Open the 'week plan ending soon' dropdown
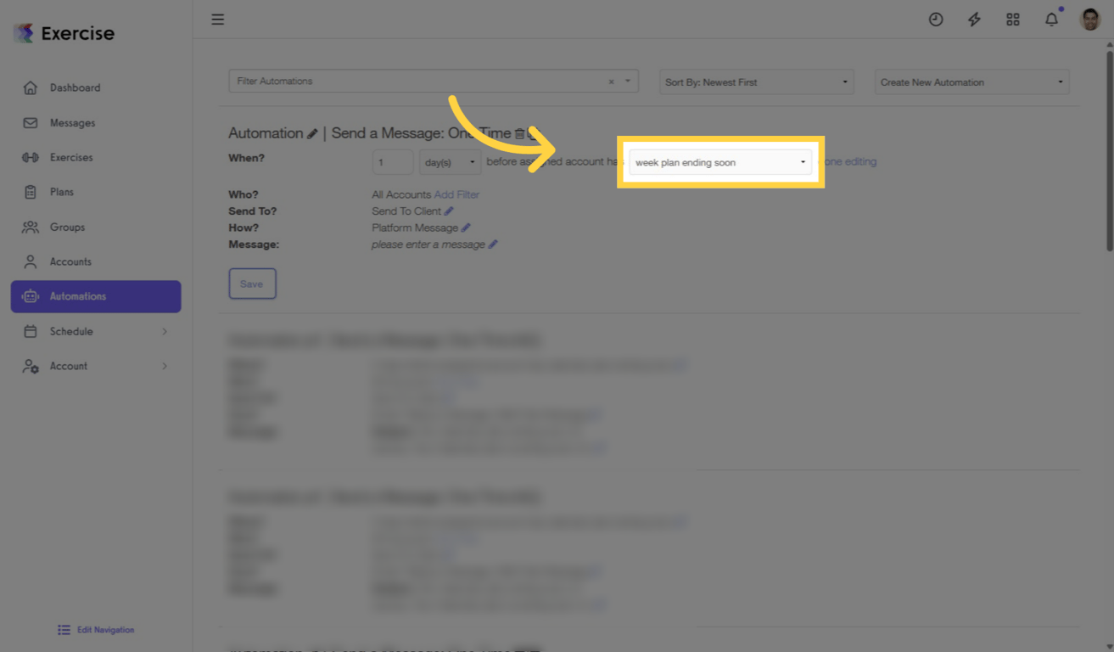The image size is (1114, 652). pos(720,162)
